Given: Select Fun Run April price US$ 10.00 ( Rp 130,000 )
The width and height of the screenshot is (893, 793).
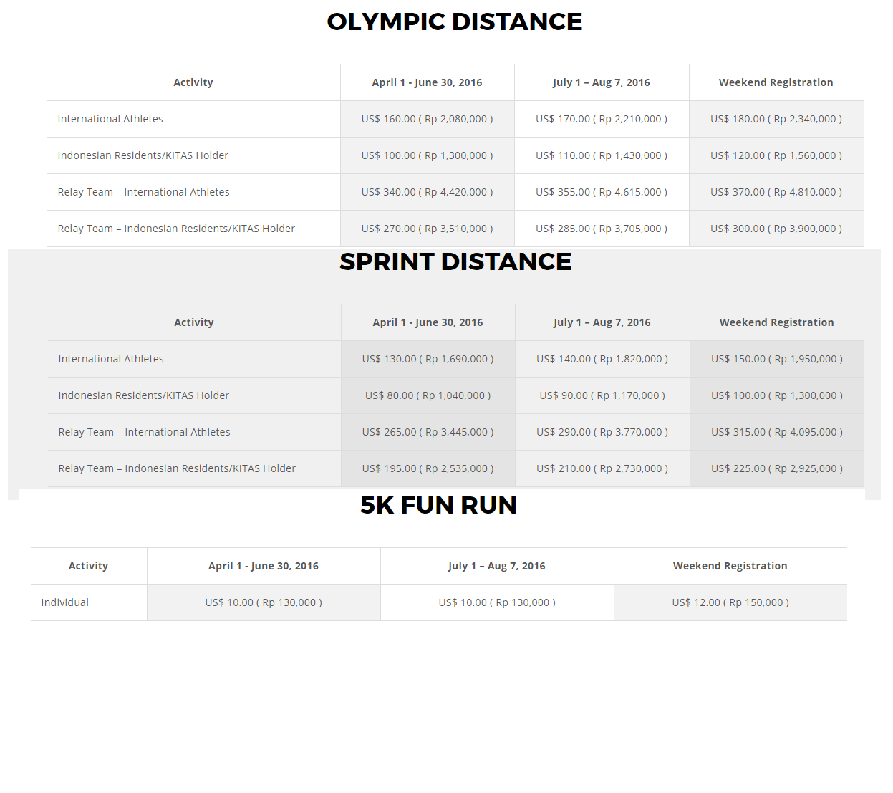Looking at the screenshot, I should (264, 602).
